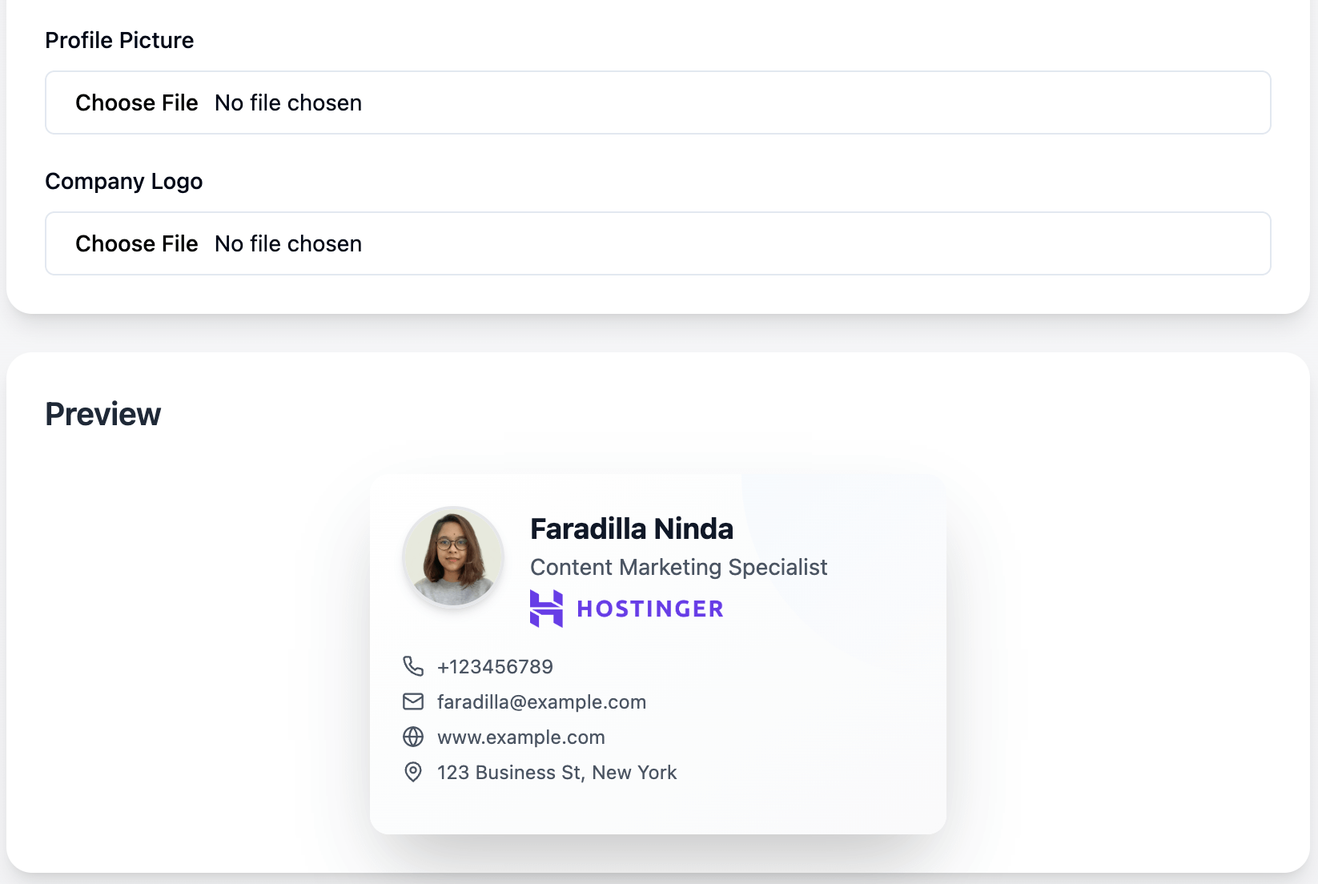The width and height of the screenshot is (1318, 884).
Task: Click the circular profile photo of Faradilla
Action: 452,557
